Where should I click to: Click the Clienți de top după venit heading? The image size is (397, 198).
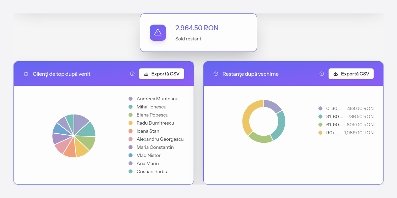click(x=61, y=74)
